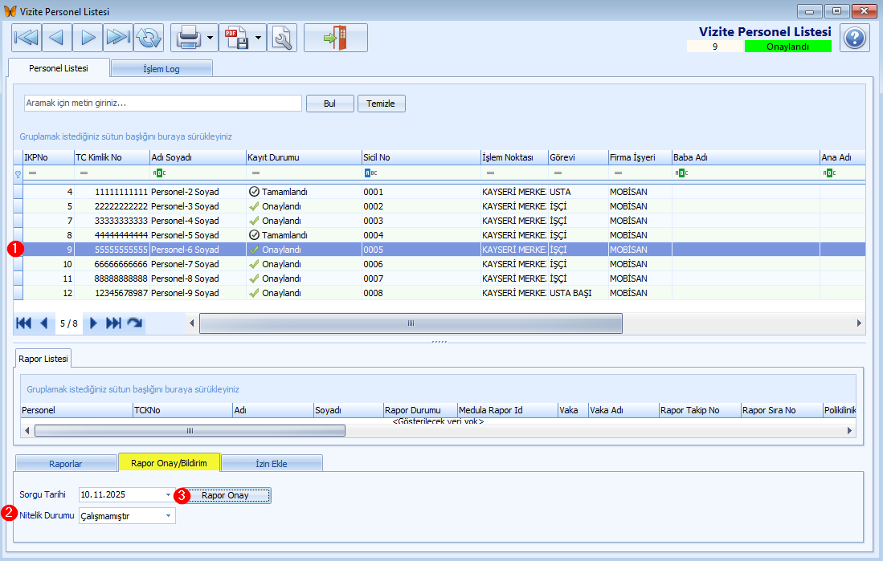Click the personnel grid horizontal scrollbar thumb
This screenshot has width=883, height=561.
pos(410,323)
